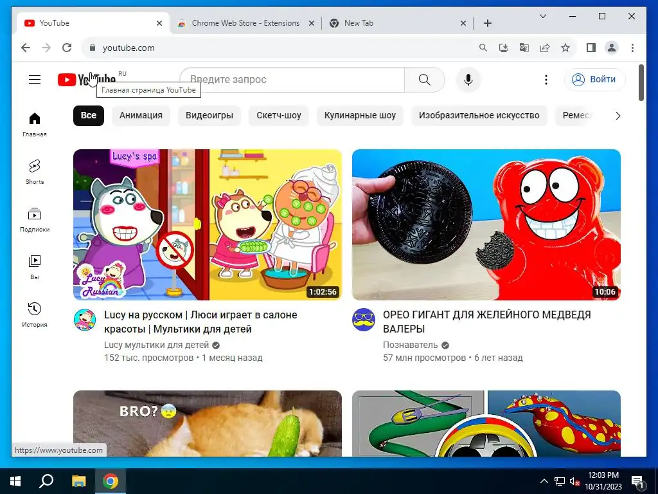The width and height of the screenshot is (658, 494).
Task: Click the share page icon in address bar
Action: coord(545,48)
